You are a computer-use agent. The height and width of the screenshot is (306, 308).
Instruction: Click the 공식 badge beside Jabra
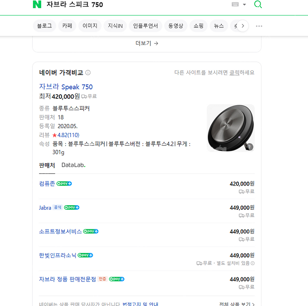58,207
